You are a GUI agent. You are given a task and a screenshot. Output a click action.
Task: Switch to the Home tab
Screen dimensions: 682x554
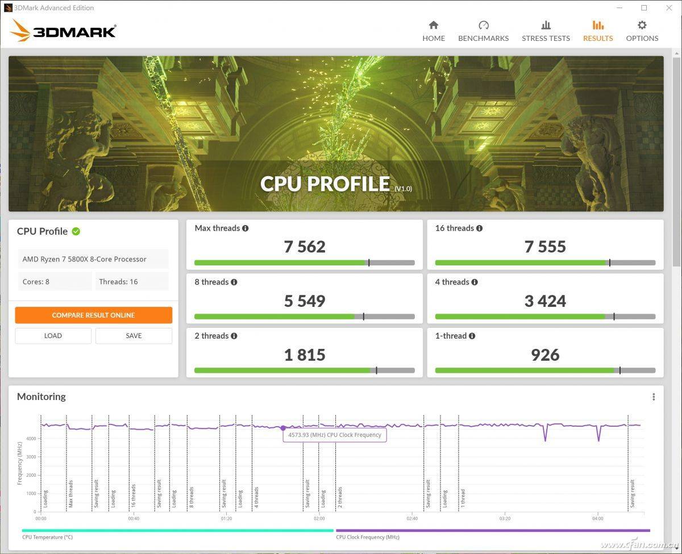point(434,31)
